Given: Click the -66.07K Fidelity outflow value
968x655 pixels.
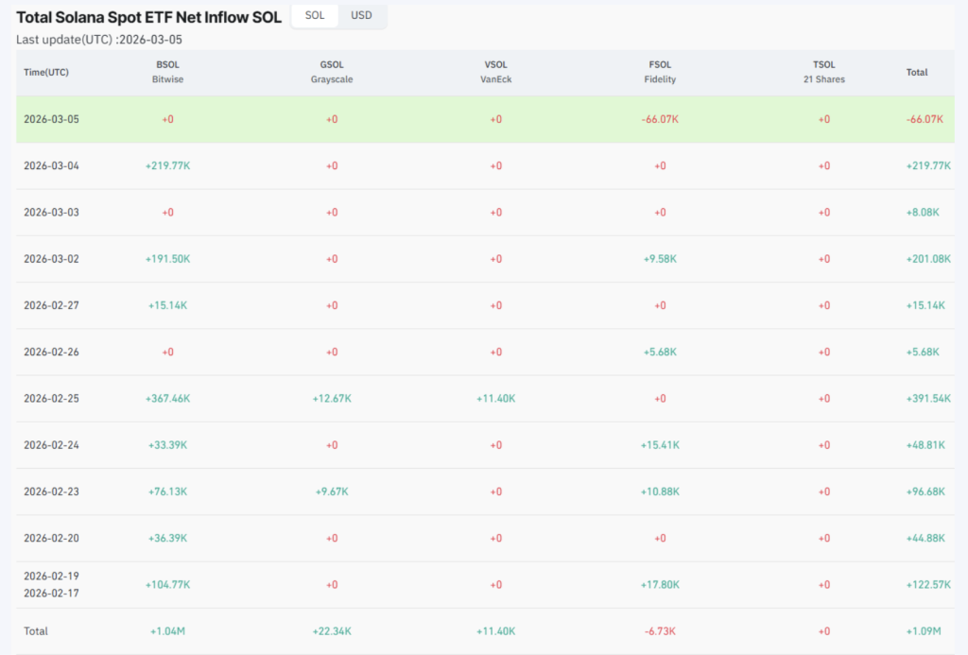Looking at the screenshot, I should [660, 119].
